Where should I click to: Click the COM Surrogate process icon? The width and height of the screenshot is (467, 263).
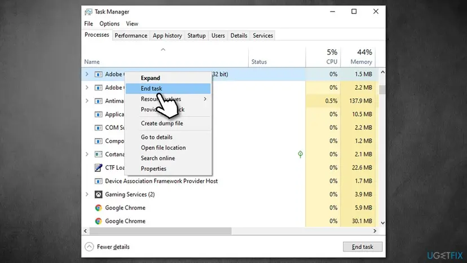(98, 128)
